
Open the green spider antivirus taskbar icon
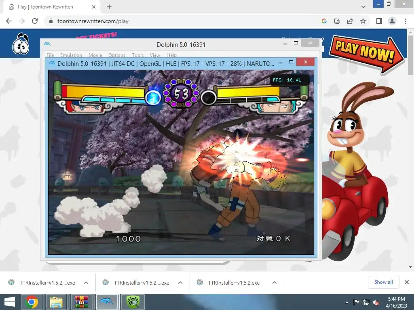133,302
